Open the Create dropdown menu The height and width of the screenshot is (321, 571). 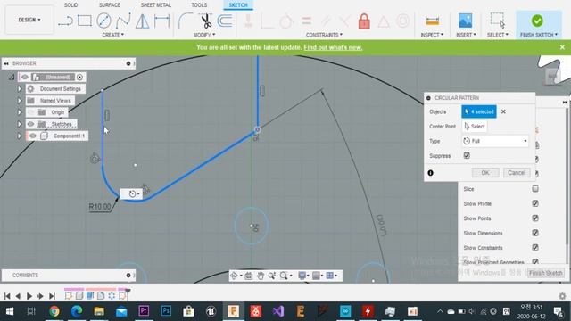point(113,35)
